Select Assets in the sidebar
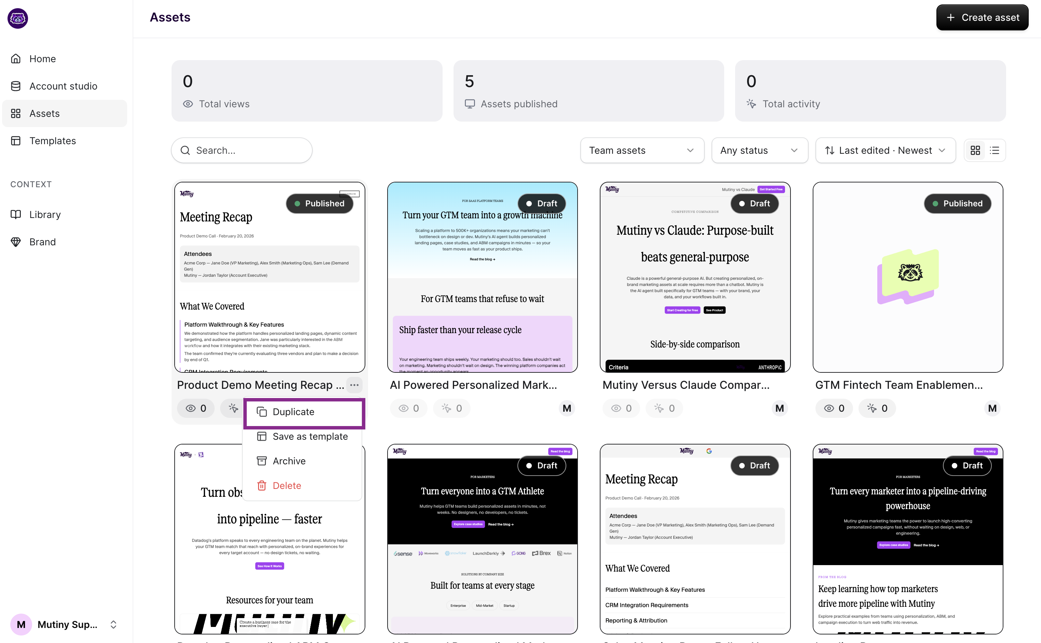 [64, 113]
